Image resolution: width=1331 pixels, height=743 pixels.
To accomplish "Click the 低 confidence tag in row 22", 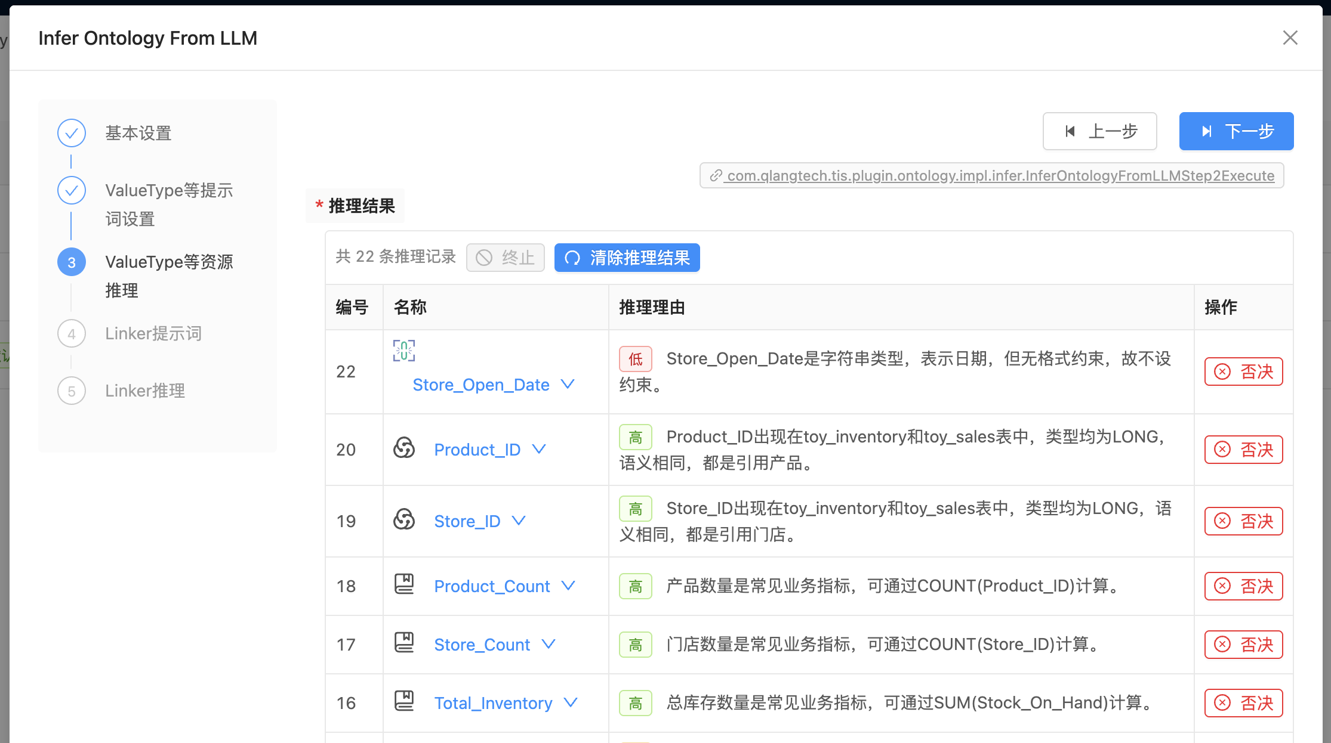I will coord(636,359).
